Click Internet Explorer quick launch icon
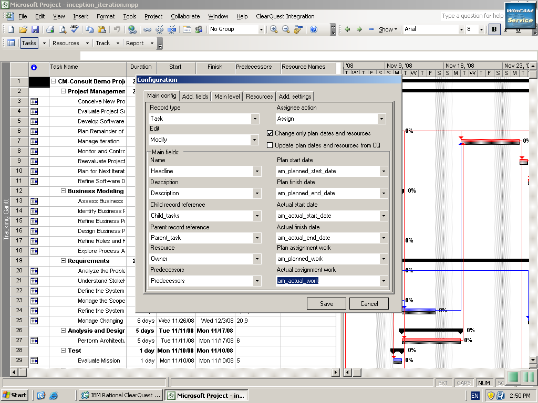Viewport: 538px width, 403px height. [54, 396]
